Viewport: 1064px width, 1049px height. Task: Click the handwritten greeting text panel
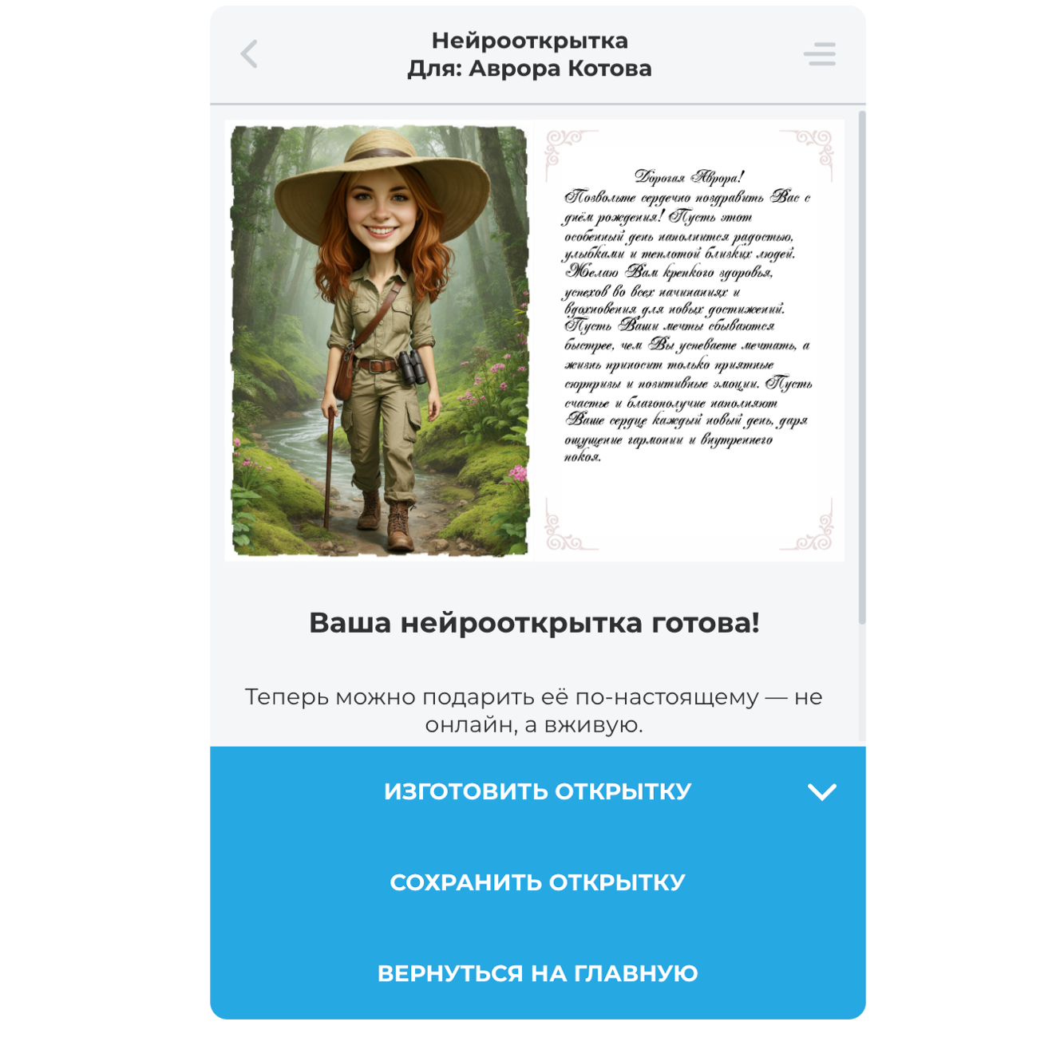(x=689, y=341)
